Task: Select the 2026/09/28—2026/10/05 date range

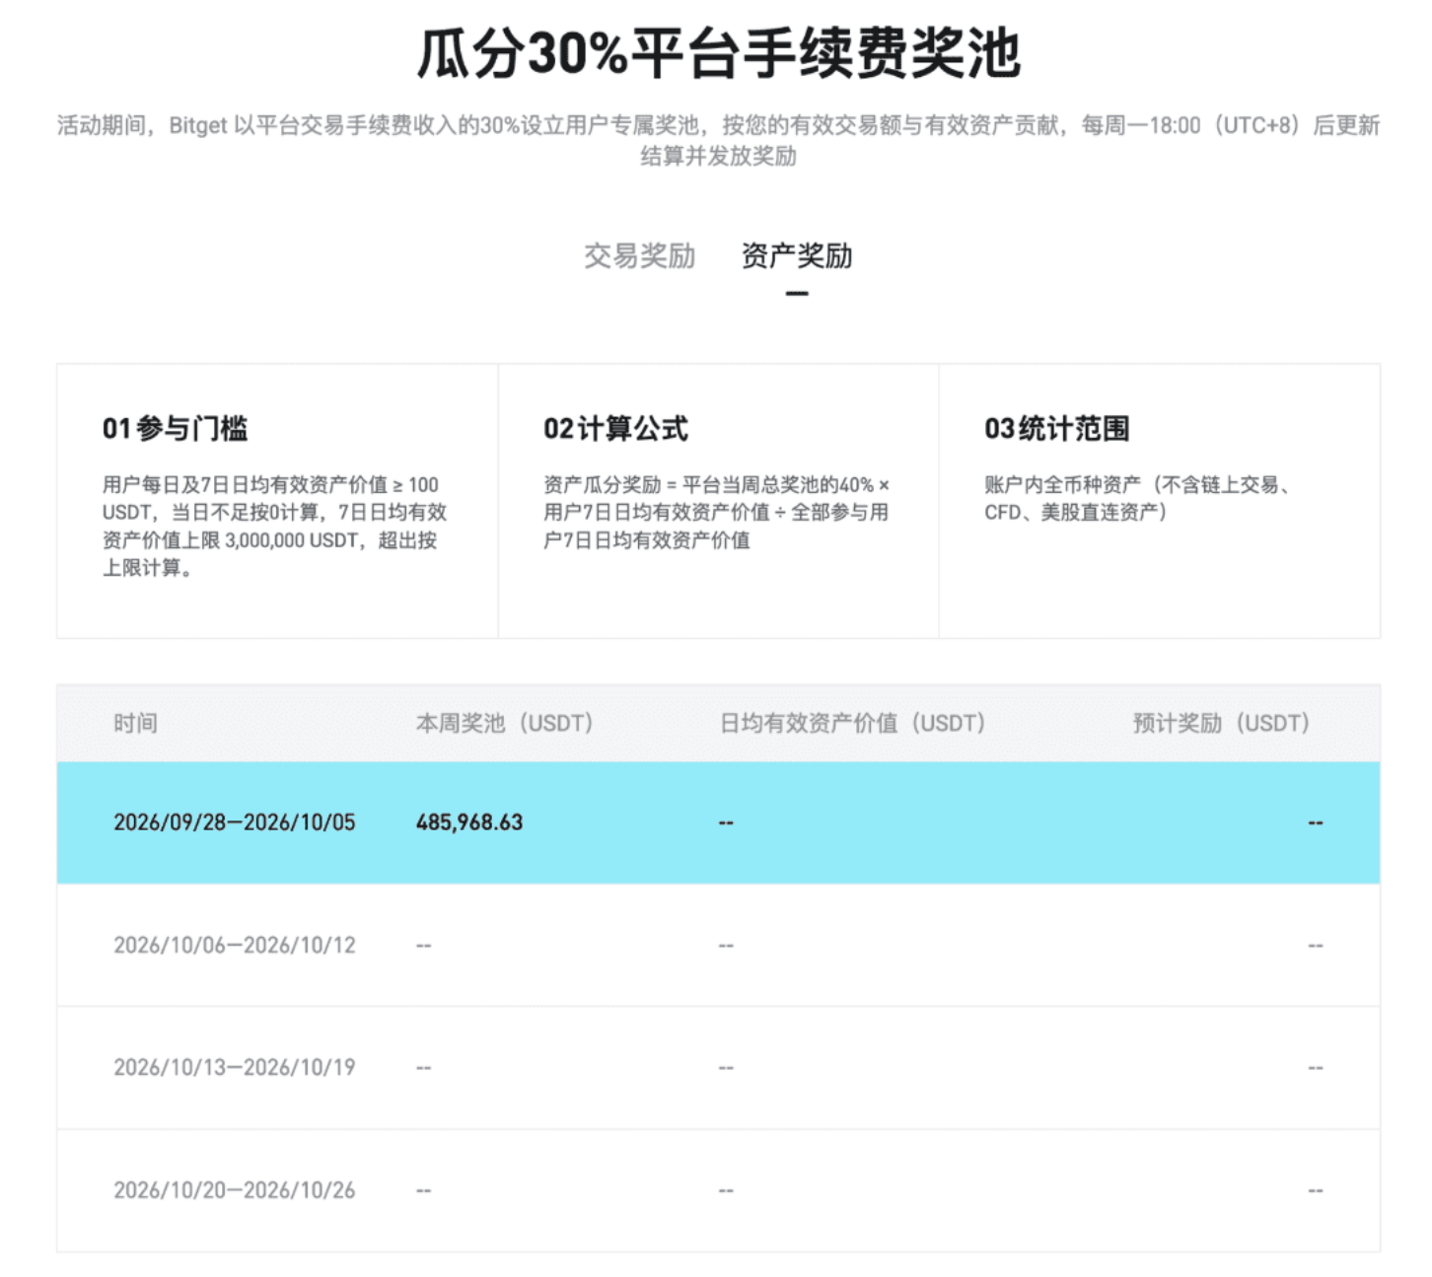Action: (235, 822)
